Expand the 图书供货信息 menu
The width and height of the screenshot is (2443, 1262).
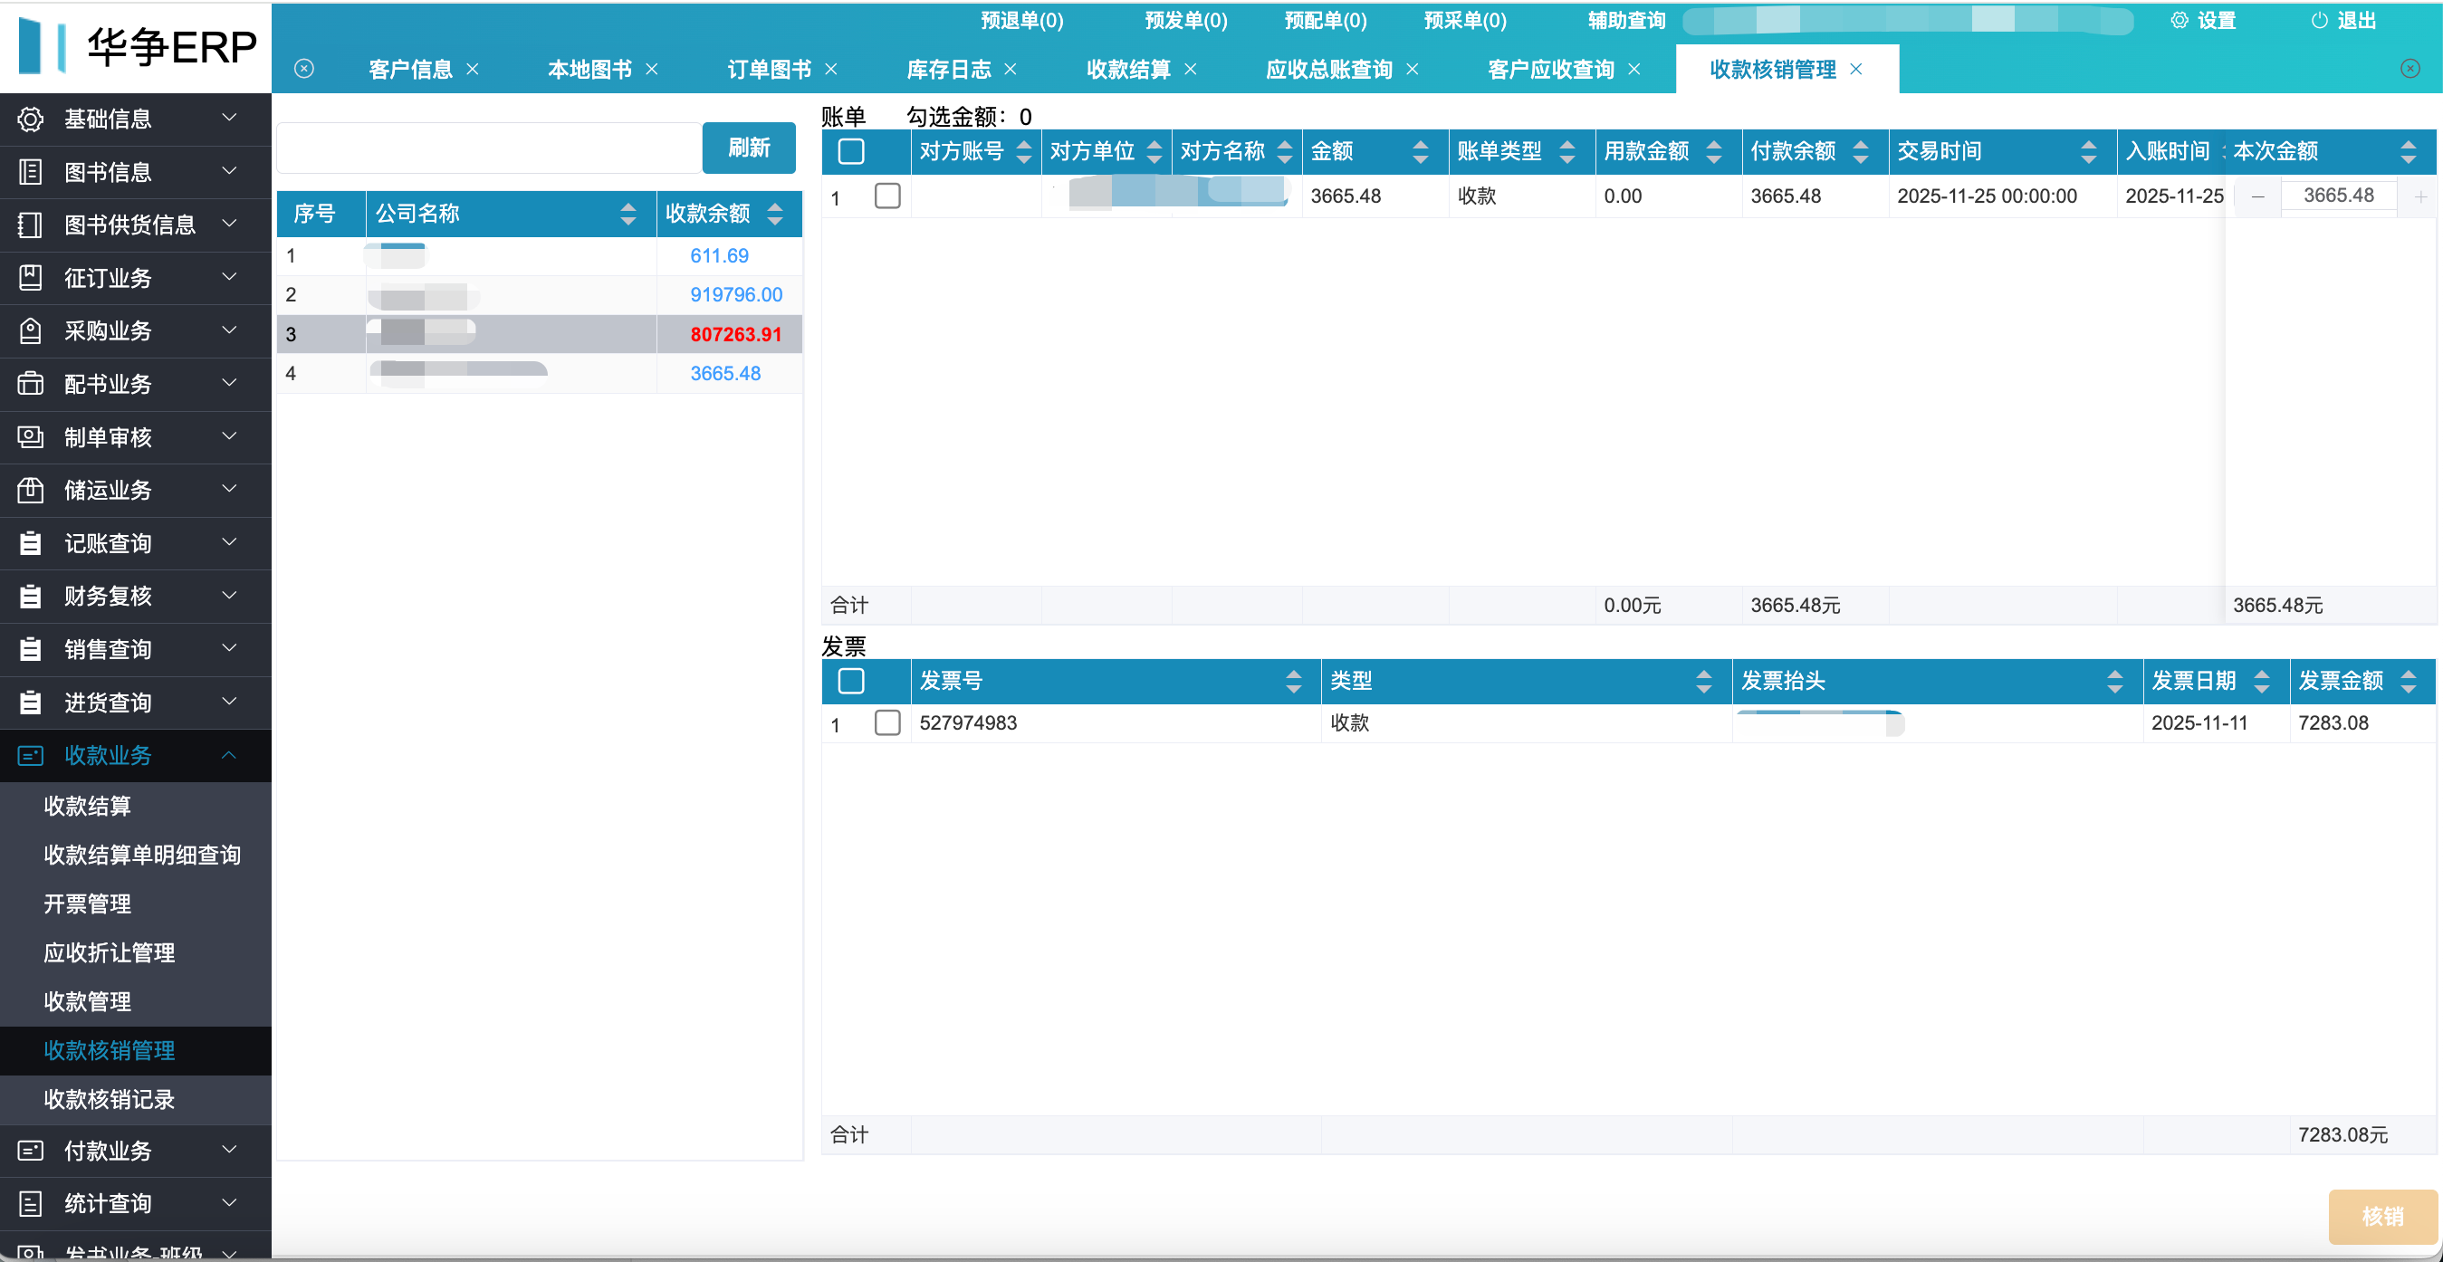point(136,225)
